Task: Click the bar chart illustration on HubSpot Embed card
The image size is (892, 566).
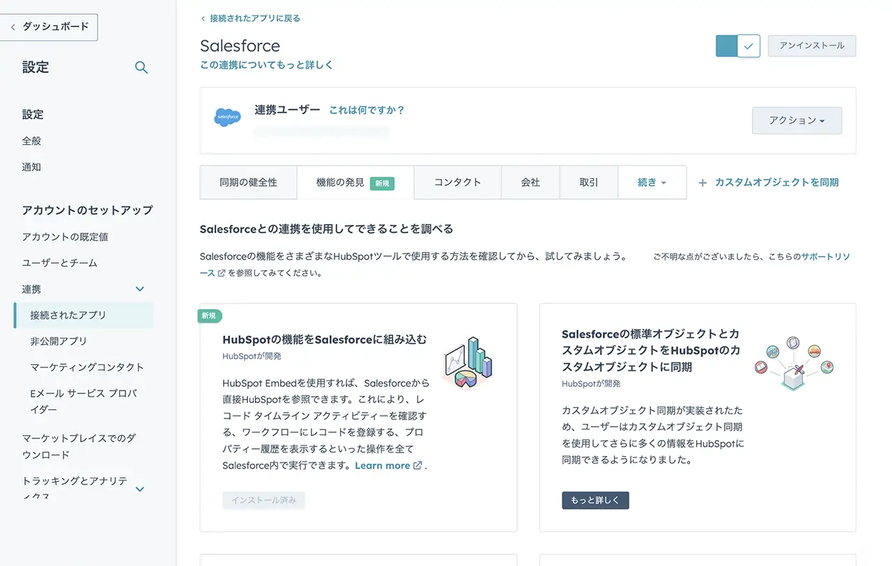Action: point(467,363)
